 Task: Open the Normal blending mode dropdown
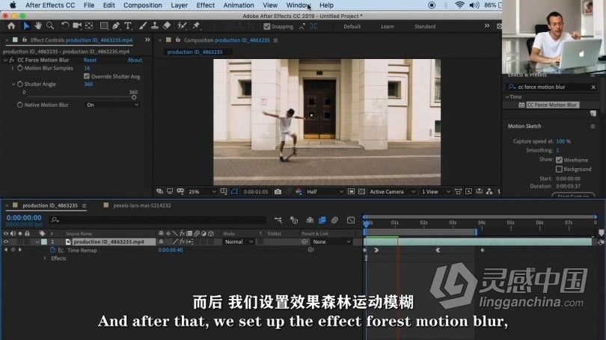[x=239, y=241]
